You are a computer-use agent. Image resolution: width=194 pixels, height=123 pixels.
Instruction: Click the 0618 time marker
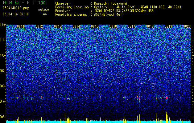(150, 26)
